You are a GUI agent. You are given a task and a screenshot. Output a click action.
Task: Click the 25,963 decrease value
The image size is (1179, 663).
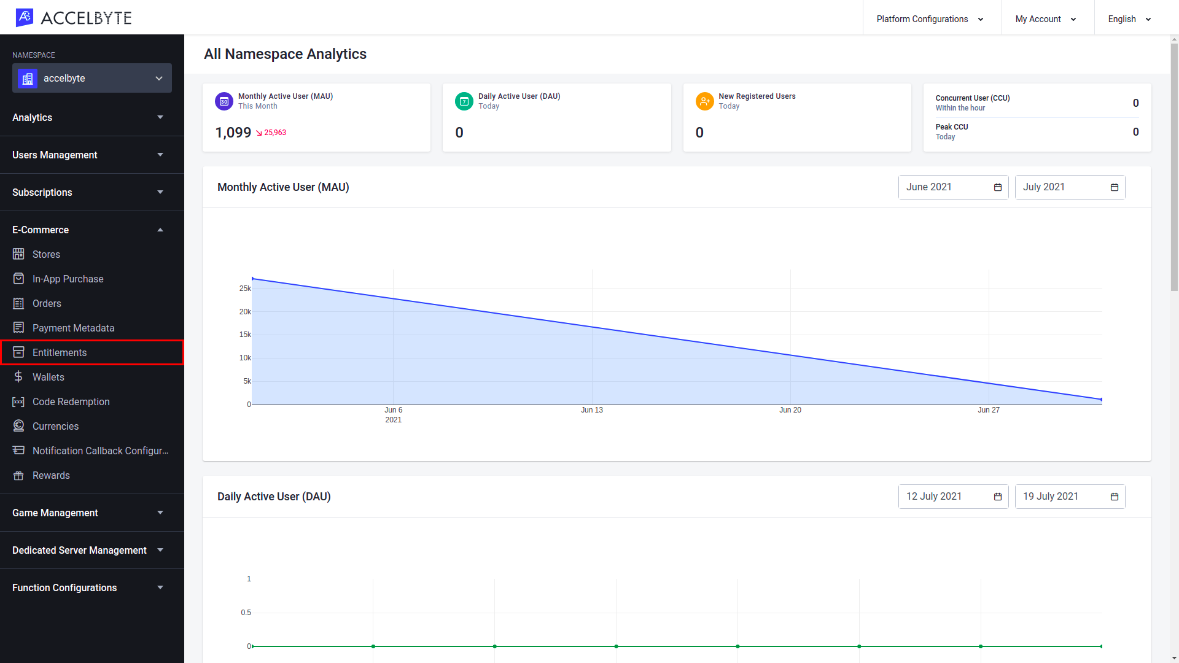[275, 133]
